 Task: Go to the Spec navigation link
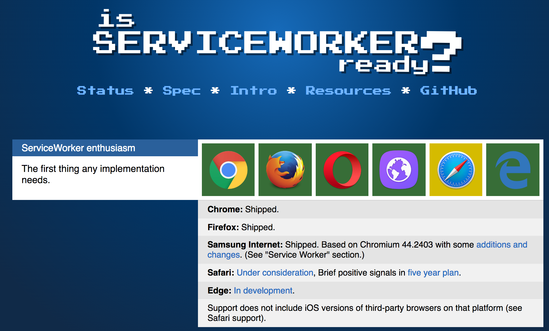point(182,91)
